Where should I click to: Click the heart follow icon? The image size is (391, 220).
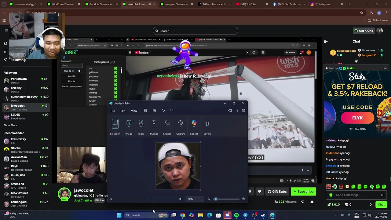(259, 192)
